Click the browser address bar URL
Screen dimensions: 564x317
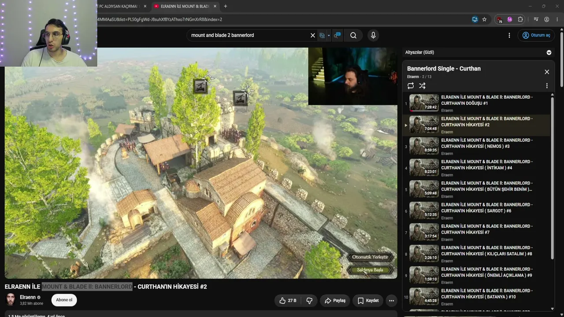[160, 19]
